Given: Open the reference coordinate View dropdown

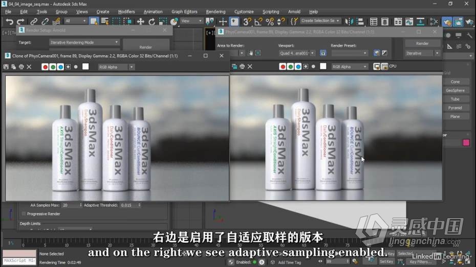Looking at the screenshot, I should [191, 21].
